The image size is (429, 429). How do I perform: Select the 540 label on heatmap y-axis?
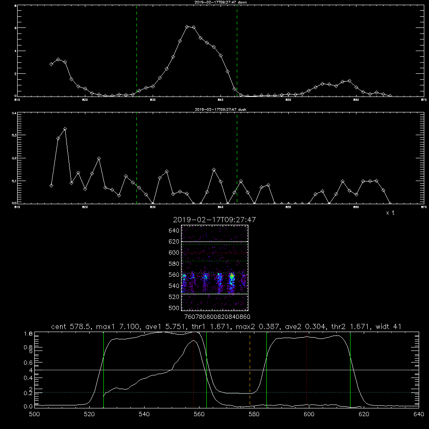click(x=174, y=286)
